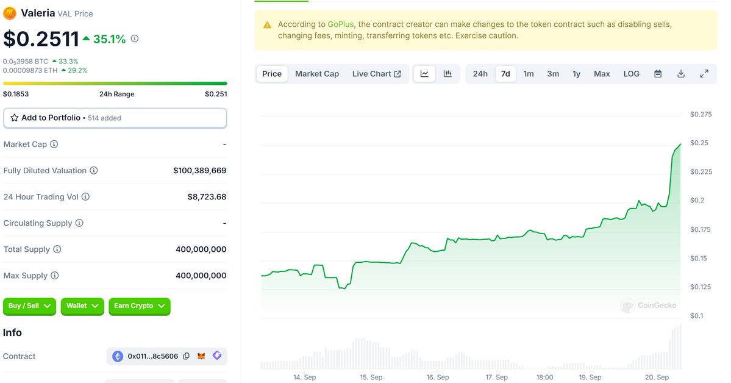Copy the contract address 0x011...8c5606
Viewport: 731px width, 383px height.
[187, 356]
